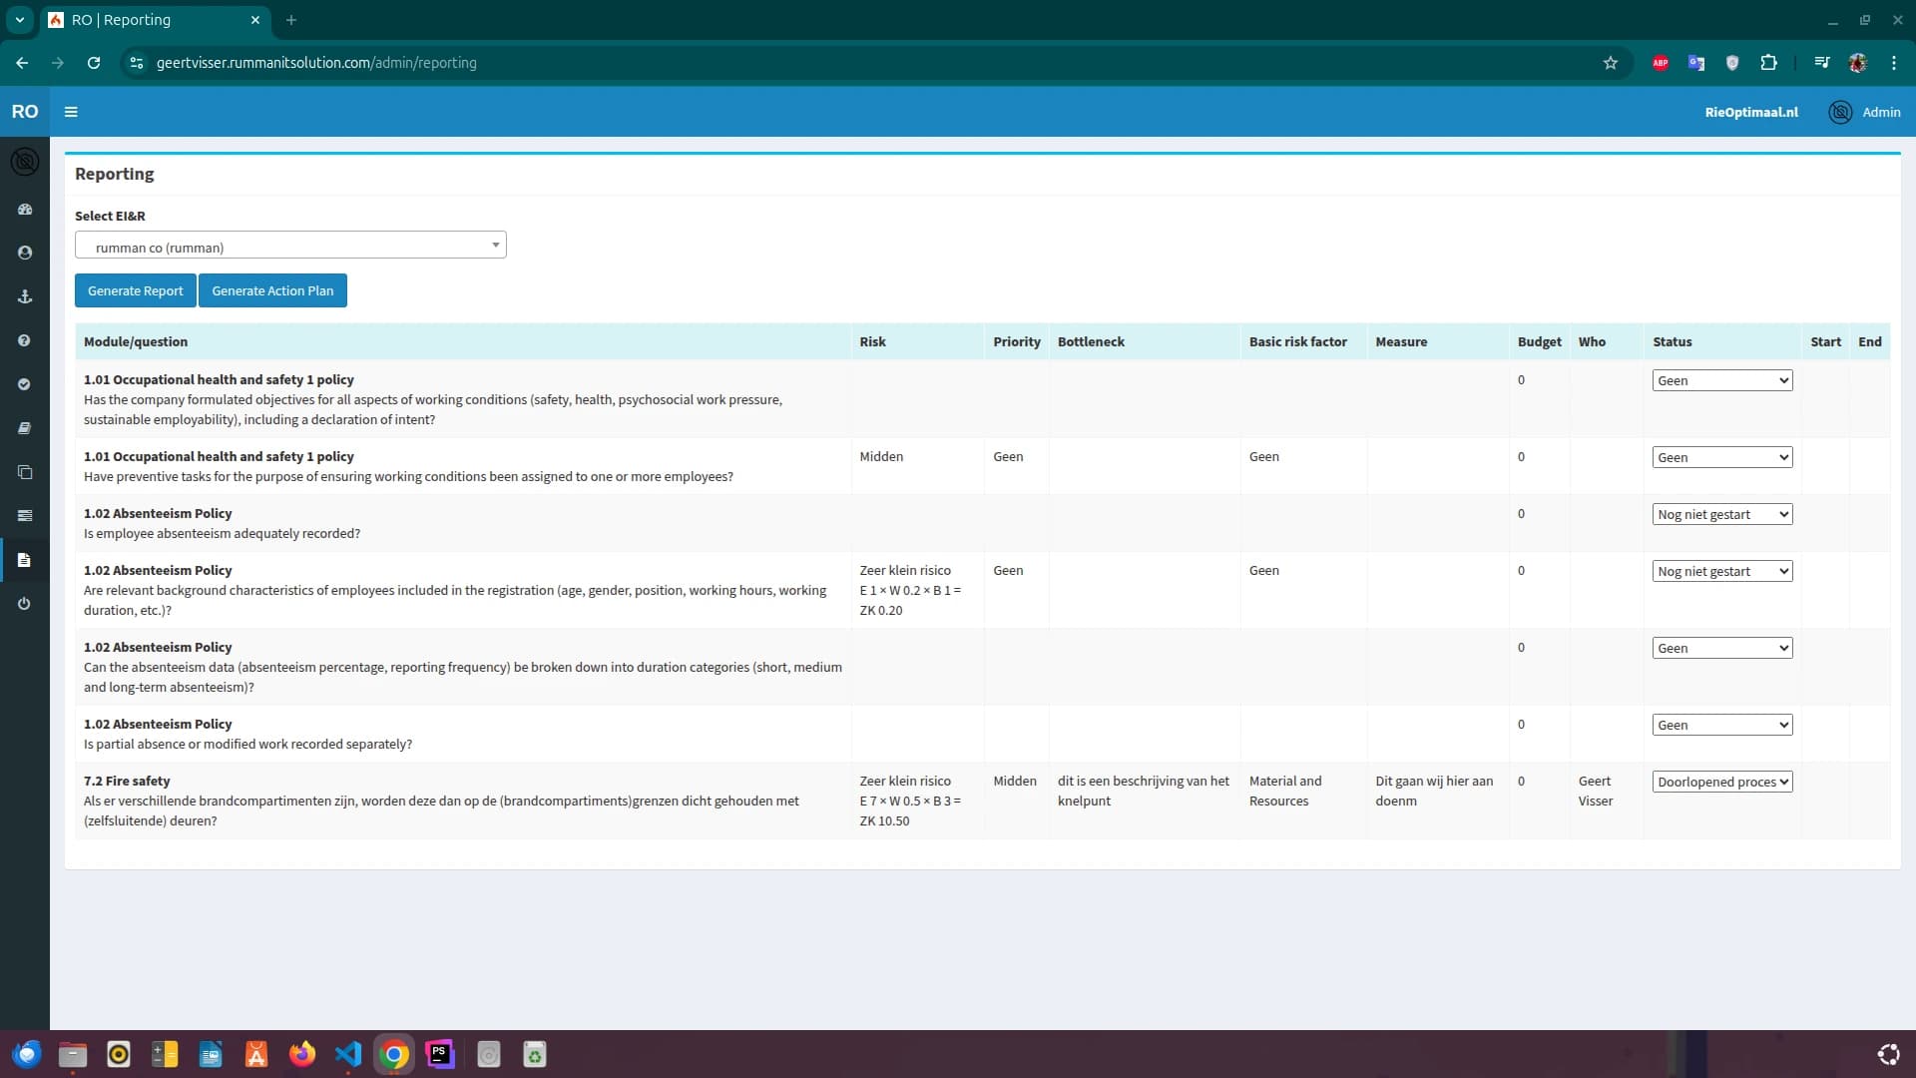Open the check circle sidebar icon

tap(25, 384)
